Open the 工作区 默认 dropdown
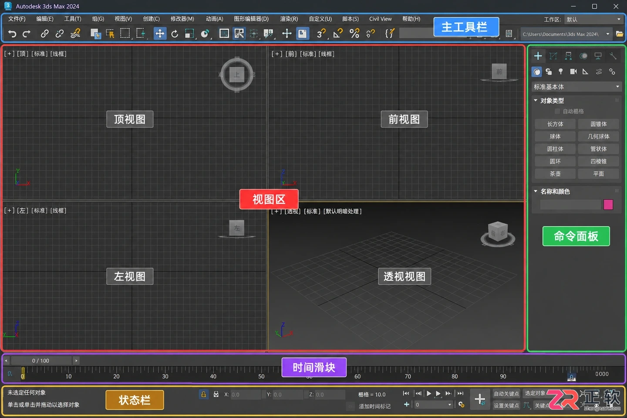 (x=593, y=20)
